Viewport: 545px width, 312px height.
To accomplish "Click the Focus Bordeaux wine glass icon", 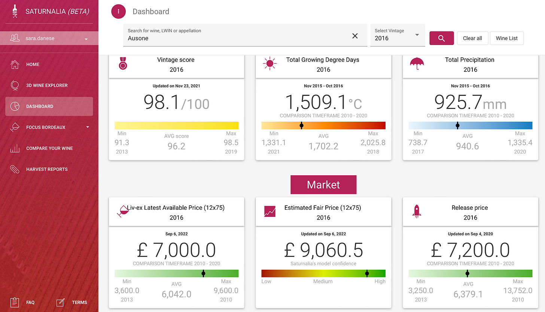I will [x=15, y=127].
